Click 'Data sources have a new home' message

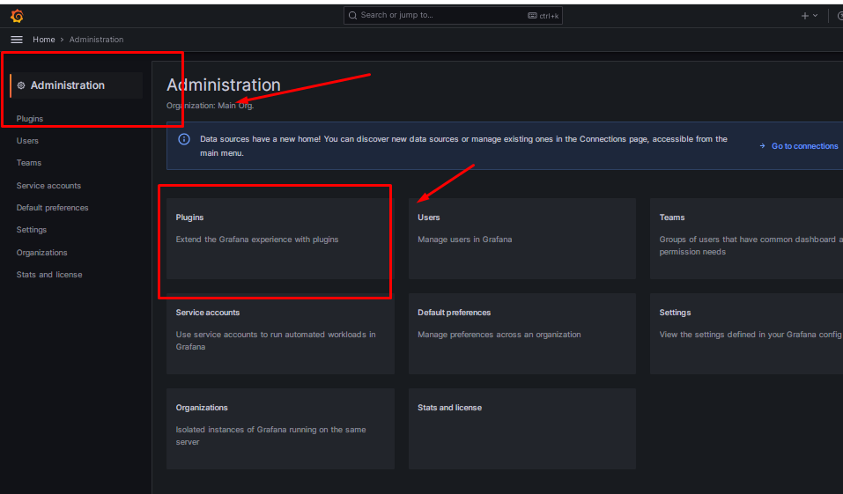463,146
